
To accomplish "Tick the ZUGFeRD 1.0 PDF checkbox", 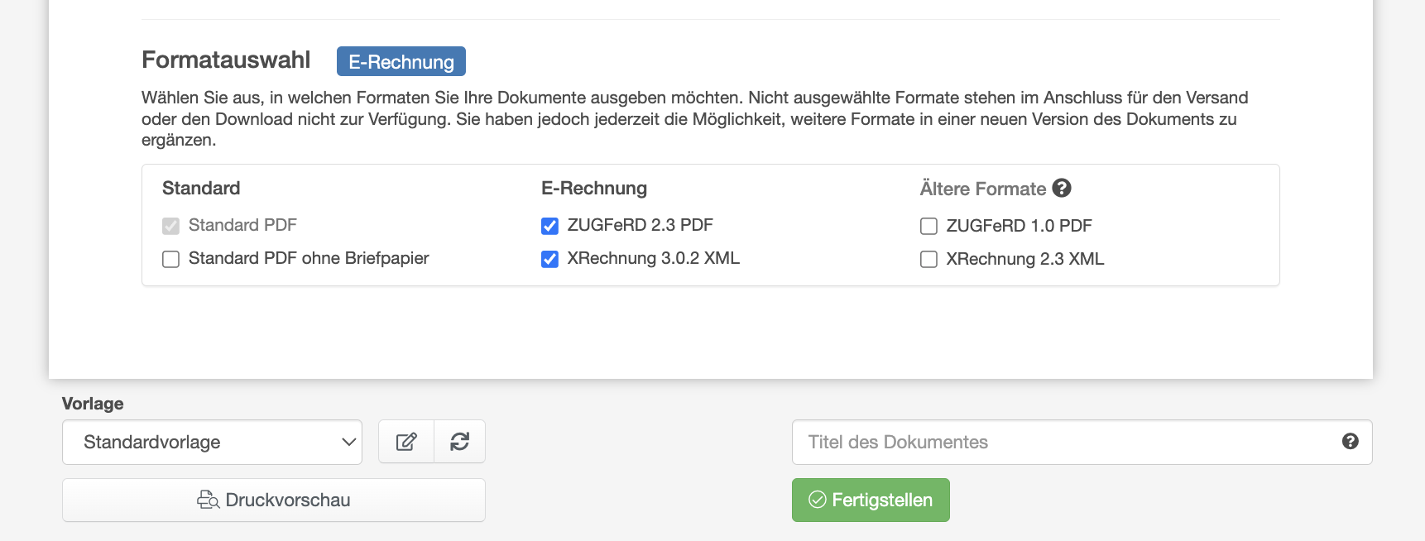I will (928, 226).
